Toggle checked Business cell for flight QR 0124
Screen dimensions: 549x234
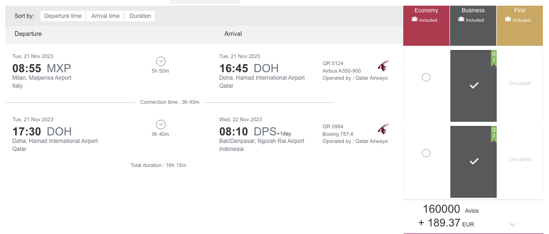click(x=474, y=86)
